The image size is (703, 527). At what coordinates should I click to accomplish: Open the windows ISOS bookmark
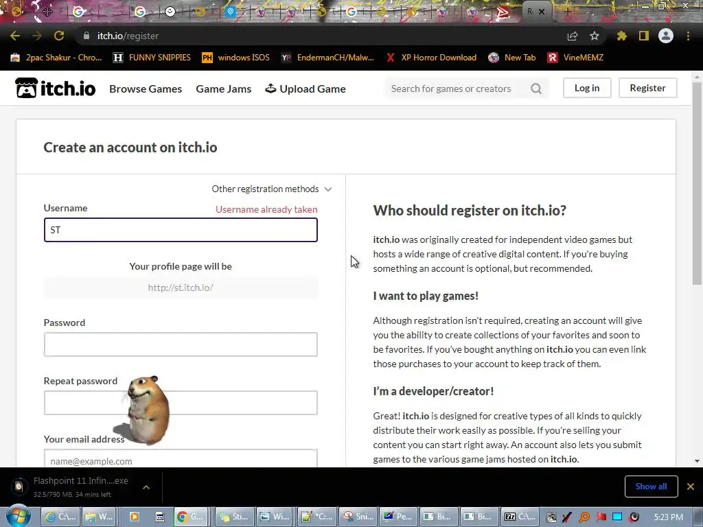236,58
